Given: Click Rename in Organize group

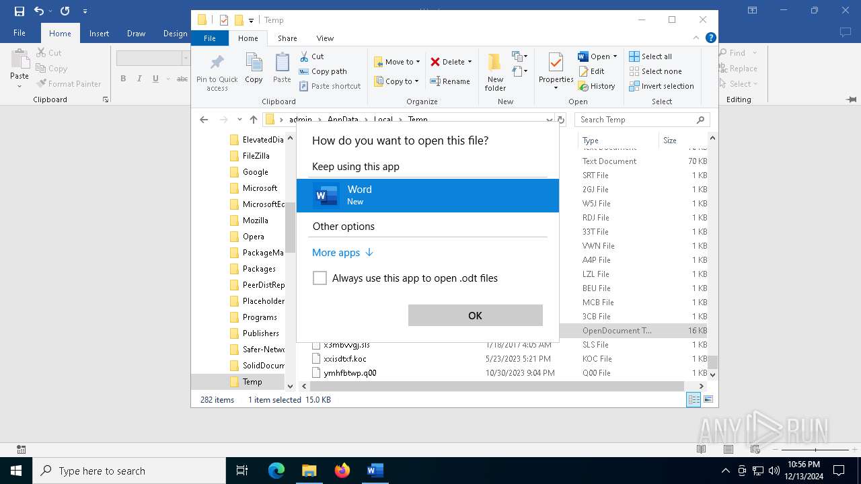Looking at the screenshot, I should pos(450,81).
